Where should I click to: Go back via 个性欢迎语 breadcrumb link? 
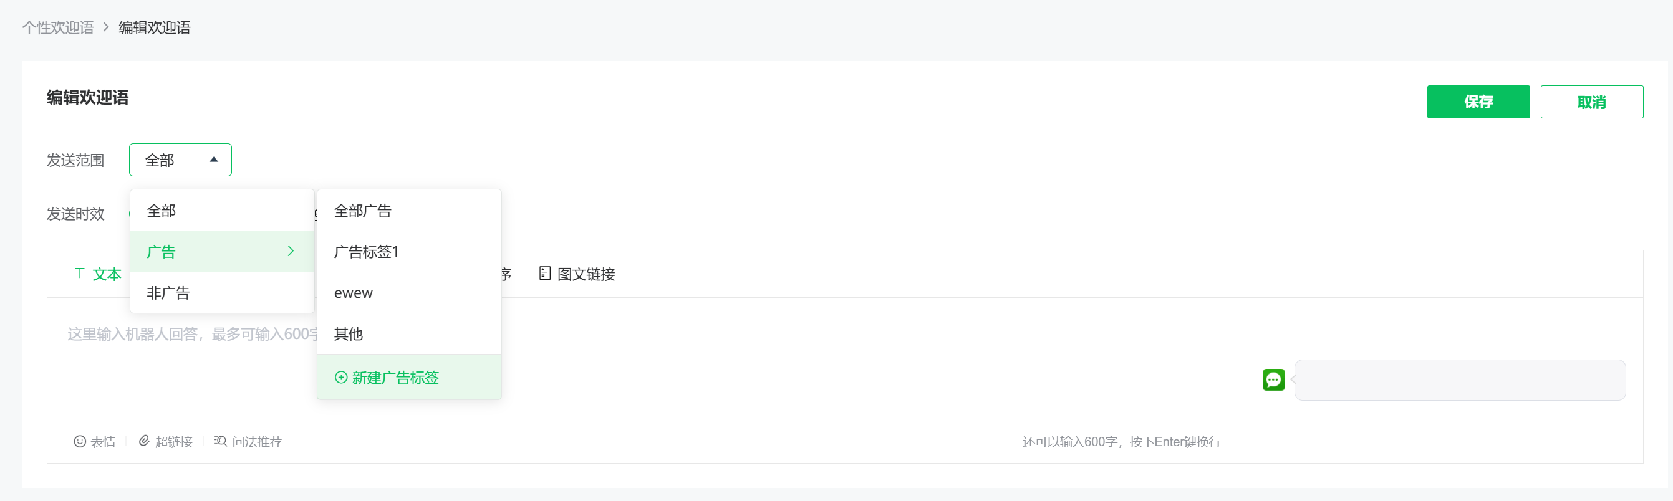coord(58,27)
